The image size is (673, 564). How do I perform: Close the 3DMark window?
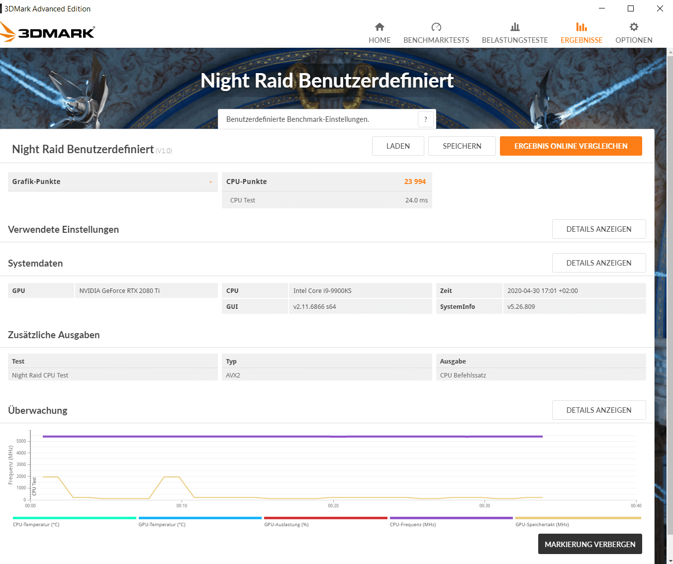pyautogui.click(x=660, y=8)
